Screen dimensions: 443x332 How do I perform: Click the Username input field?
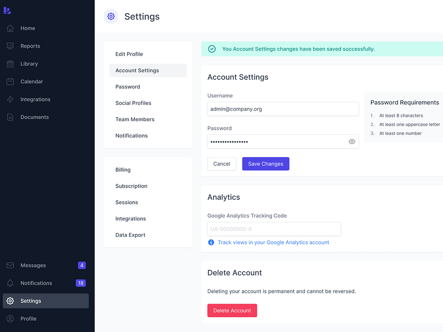click(x=283, y=109)
